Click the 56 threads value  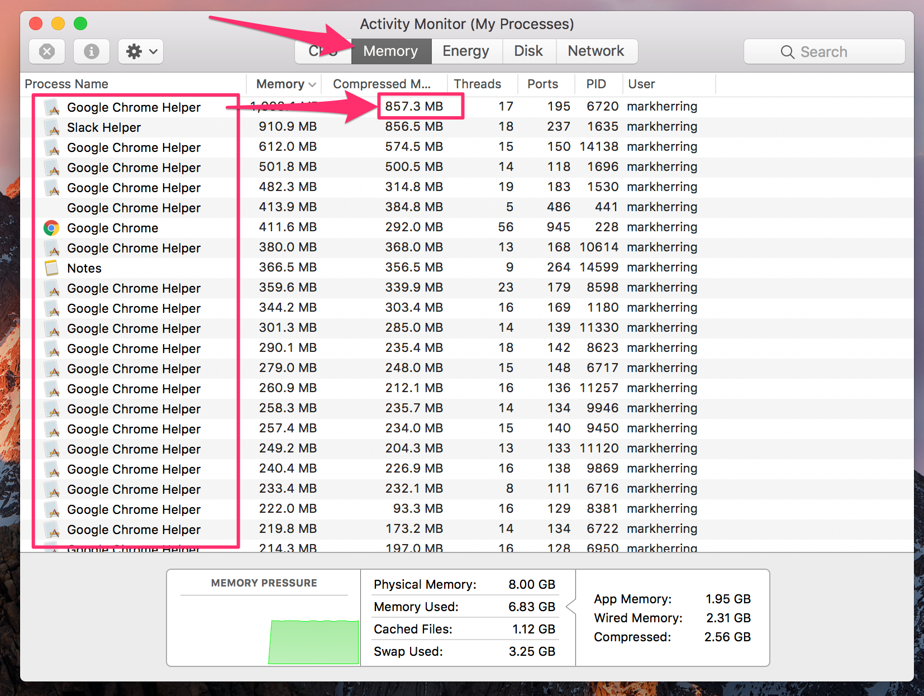506,227
